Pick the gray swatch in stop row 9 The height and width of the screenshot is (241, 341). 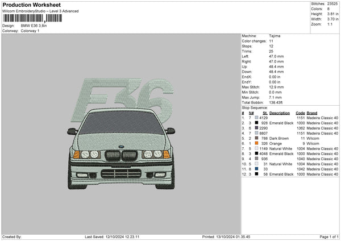tap(257, 159)
